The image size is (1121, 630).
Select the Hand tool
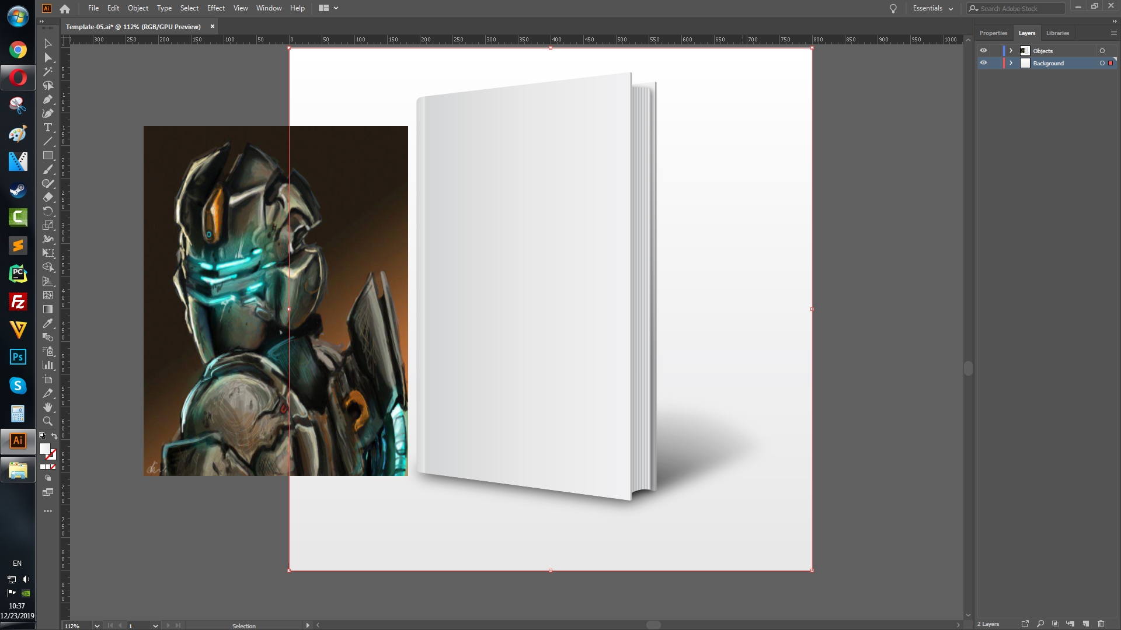pyautogui.click(x=48, y=407)
